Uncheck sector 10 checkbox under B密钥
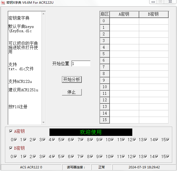 112,156
